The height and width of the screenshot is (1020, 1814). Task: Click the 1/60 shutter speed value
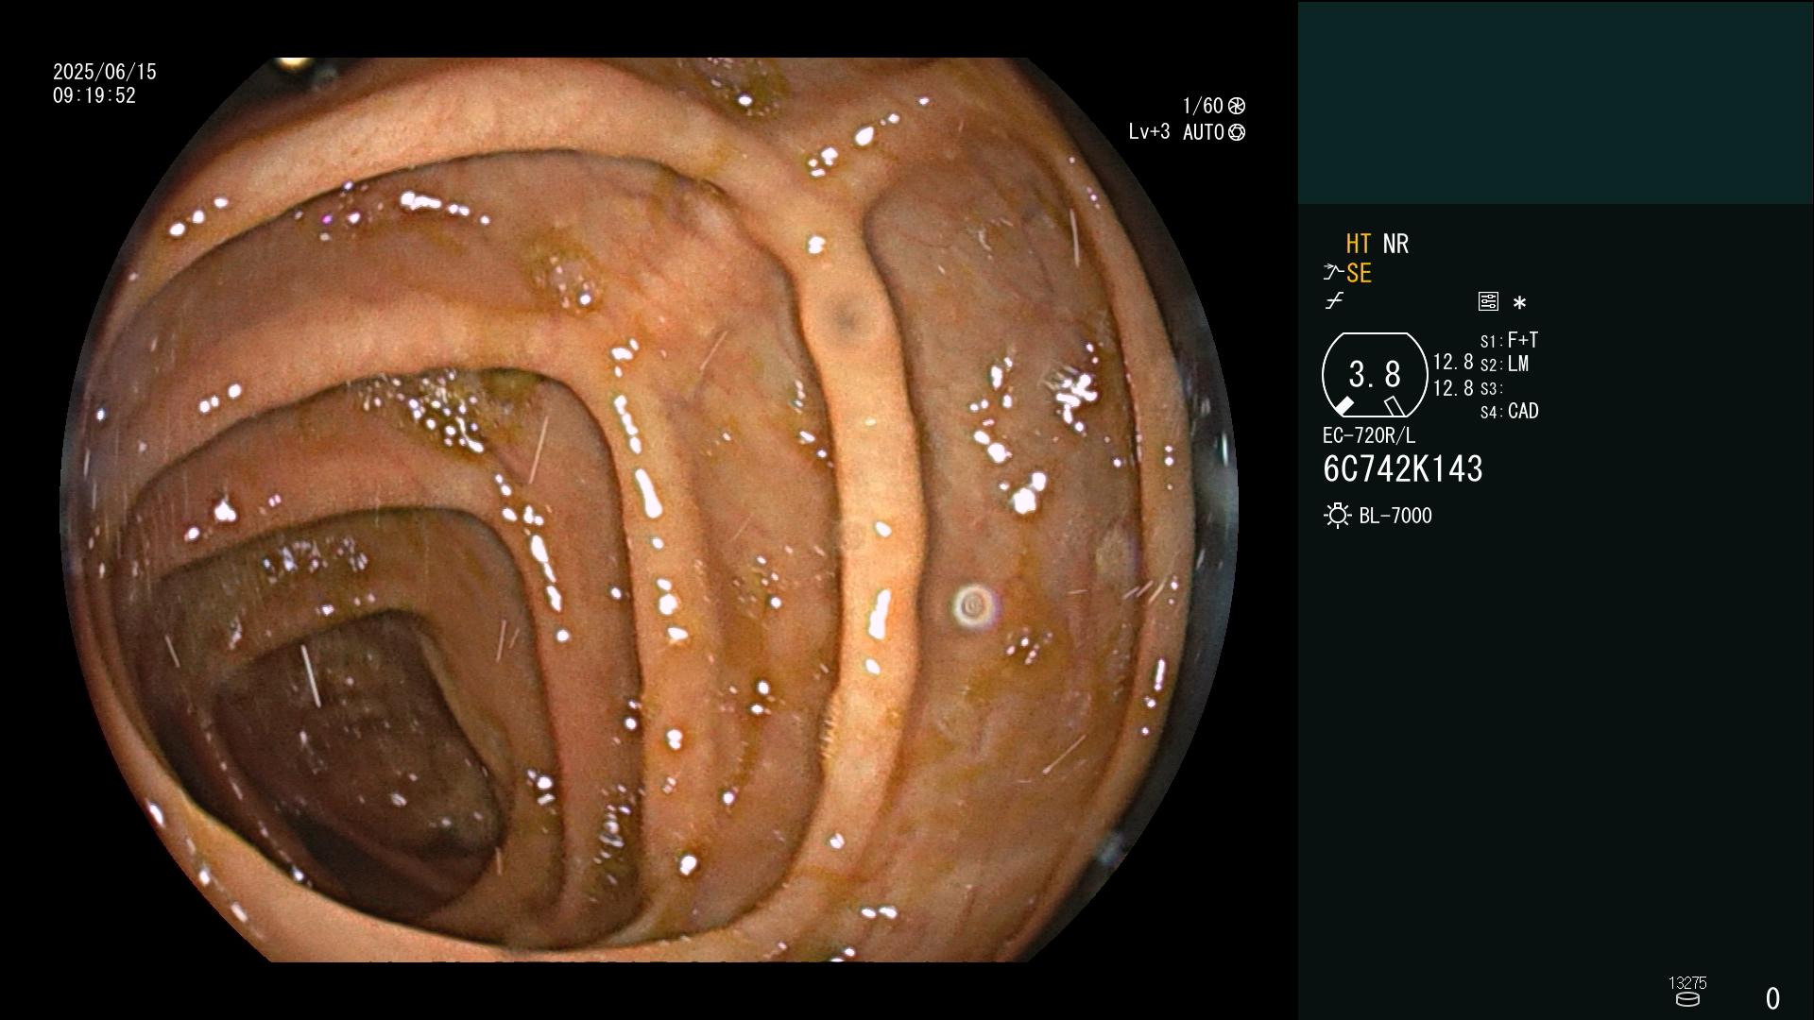(x=1203, y=106)
